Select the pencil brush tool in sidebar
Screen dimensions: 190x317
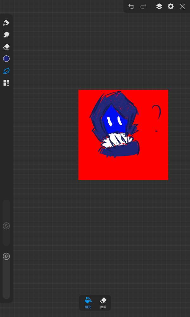tap(6, 23)
